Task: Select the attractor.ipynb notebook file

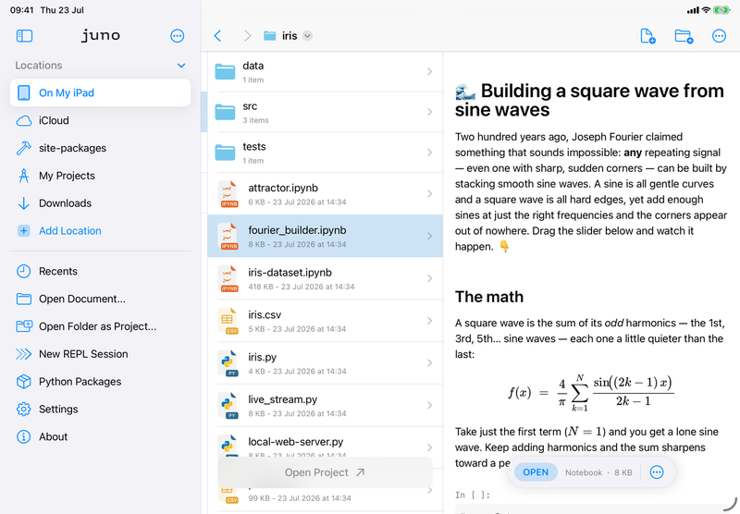Action: [325, 194]
